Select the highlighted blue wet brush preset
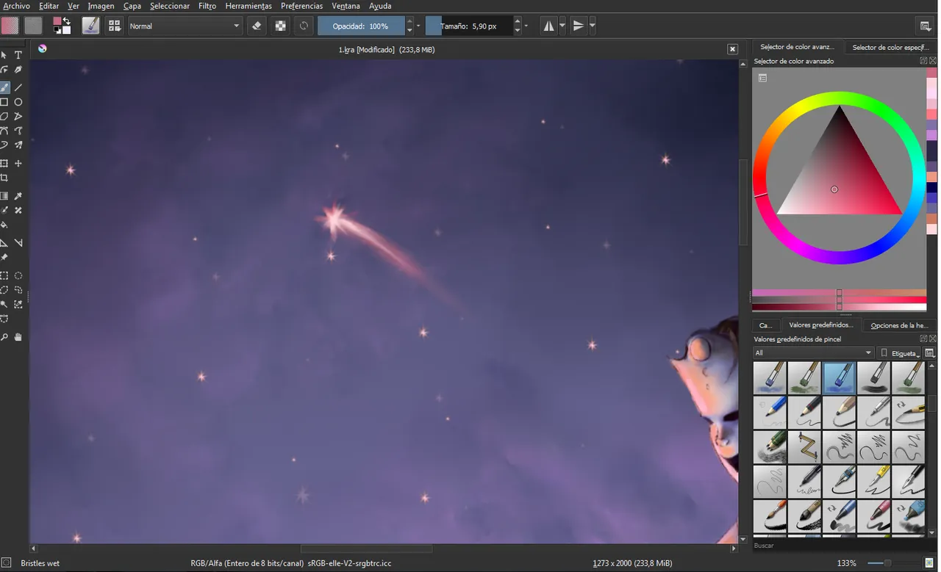Viewport: 941px width, 572px height. point(839,378)
